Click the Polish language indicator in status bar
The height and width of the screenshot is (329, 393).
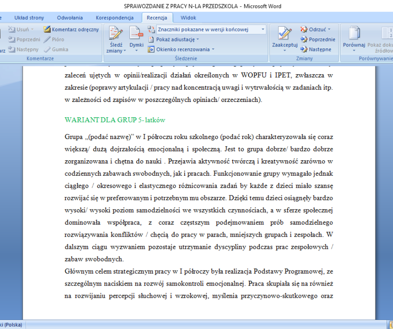point(11,325)
